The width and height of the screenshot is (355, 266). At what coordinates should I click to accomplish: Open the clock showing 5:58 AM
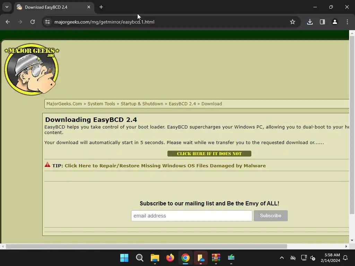[330, 258]
